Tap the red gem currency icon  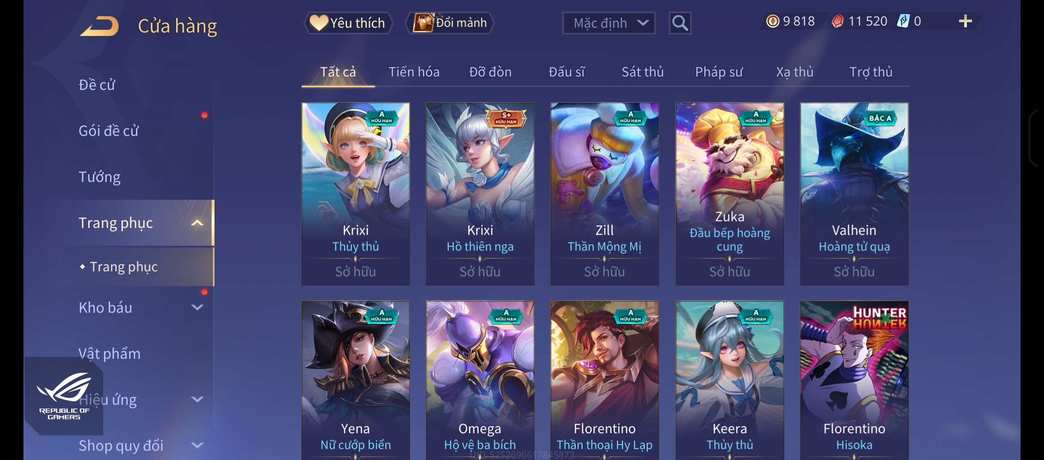click(838, 21)
